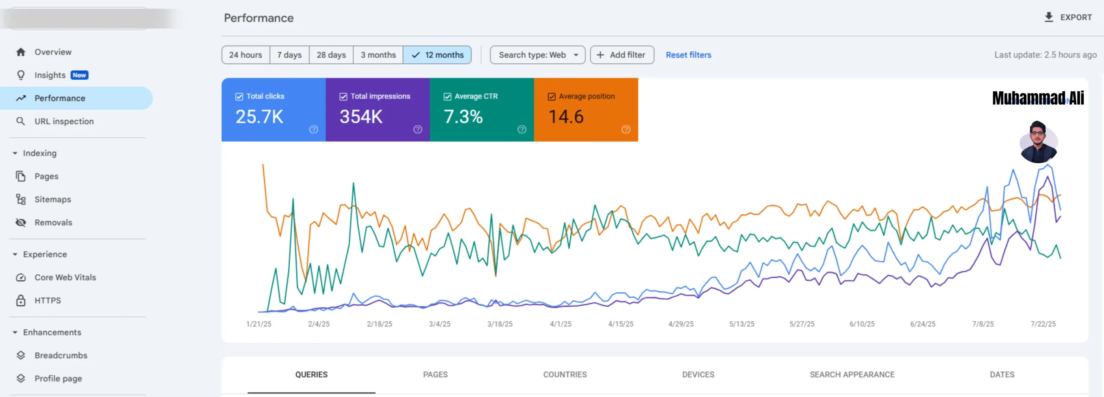Open Insights via the lightbulb icon
Image resolution: width=1104 pixels, height=397 pixels.
pos(21,75)
